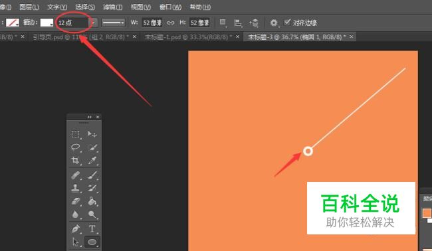432x251 pixels.
Task: Open the 窗口(W) menu
Action: pyautogui.click(x=171, y=7)
